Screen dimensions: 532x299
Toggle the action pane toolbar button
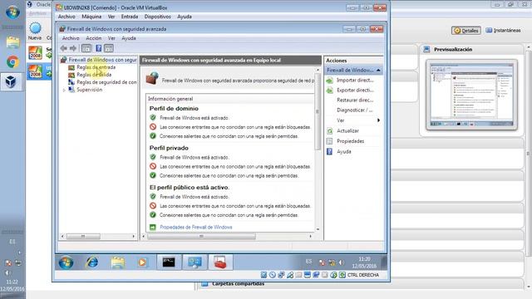pyautogui.click(x=109, y=48)
